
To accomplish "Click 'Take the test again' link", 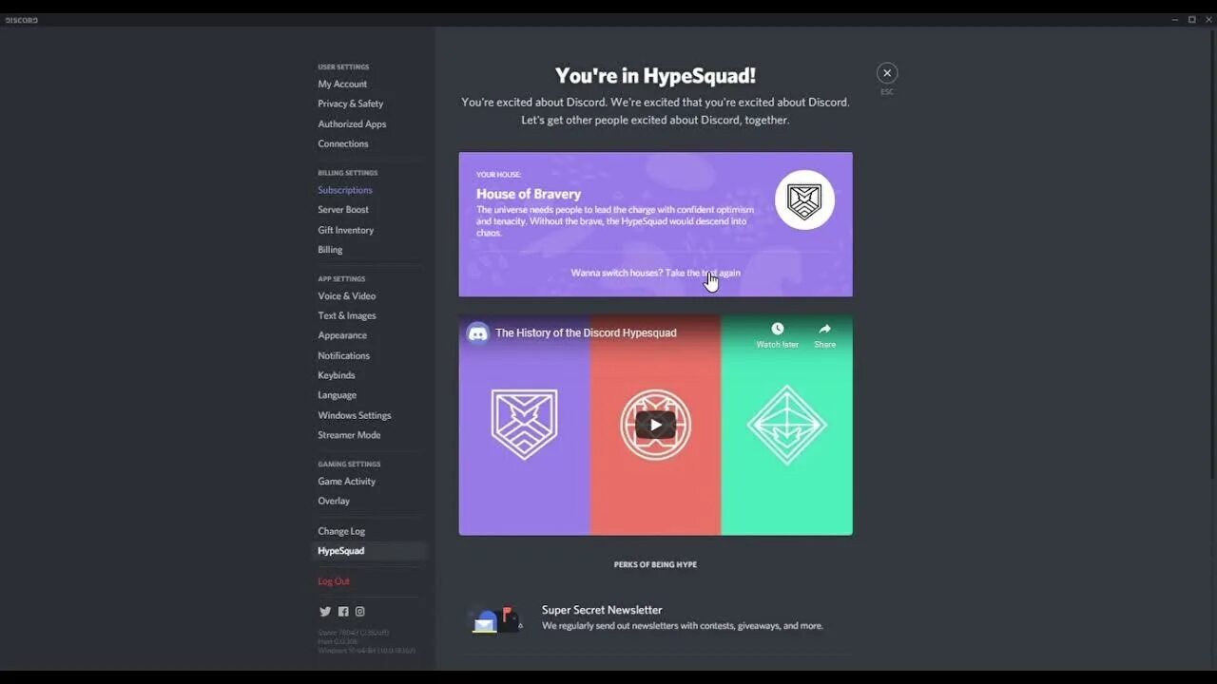I will tap(703, 273).
